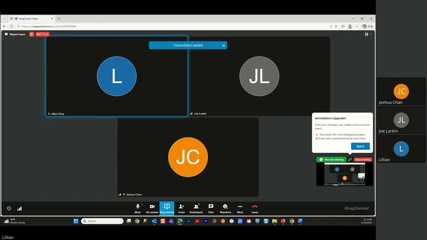Leave the meeting with red phone icon
This screenshot has width=427, height=240.
click(x=255, y=208)
